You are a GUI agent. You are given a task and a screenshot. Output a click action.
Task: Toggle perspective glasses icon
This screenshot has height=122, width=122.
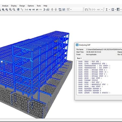48,9
